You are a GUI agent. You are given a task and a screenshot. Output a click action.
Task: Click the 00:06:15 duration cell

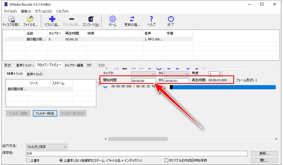click(x=72, y=39)
